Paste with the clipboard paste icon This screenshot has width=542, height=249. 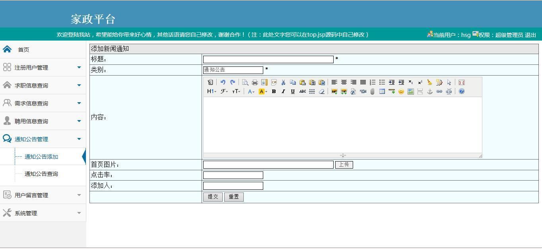coord(303,82)
